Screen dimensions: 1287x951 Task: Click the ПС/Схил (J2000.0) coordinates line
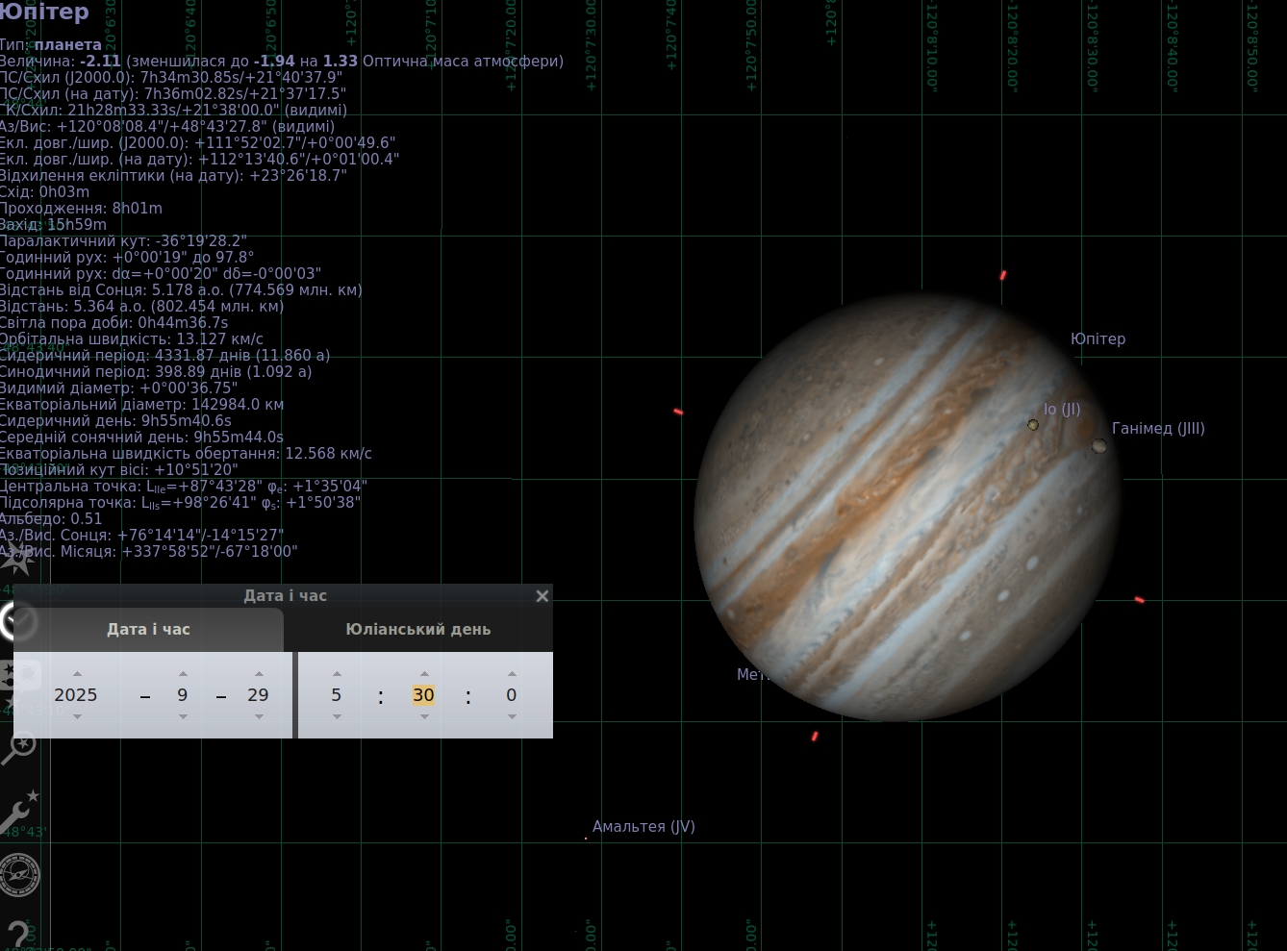(x=171, y=78)
